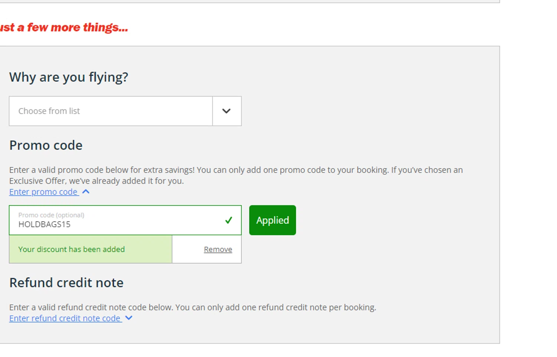This screenshot has width=557, height=357.
Task: Click the 'Exclusive Offer' sentence in description
Action: click(x=97, y=181)
